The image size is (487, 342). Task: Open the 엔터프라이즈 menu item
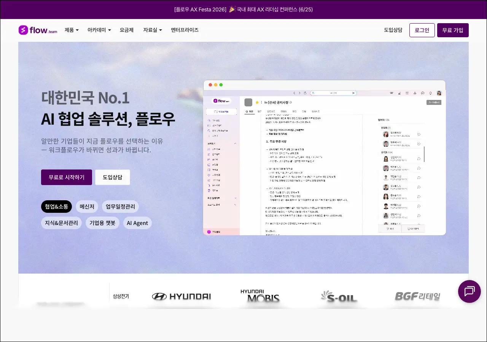point(185,30)
